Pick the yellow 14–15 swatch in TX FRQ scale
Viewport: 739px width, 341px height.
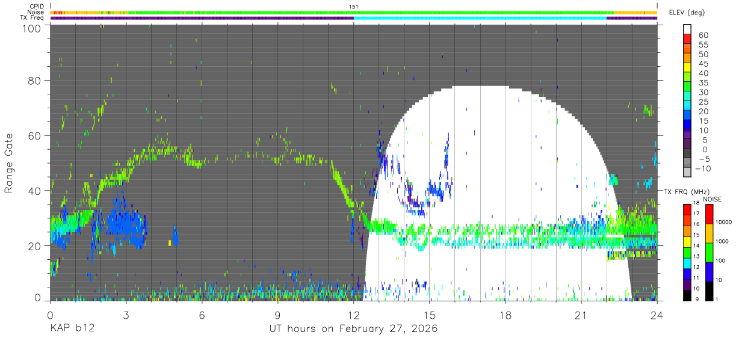[687, 241]
